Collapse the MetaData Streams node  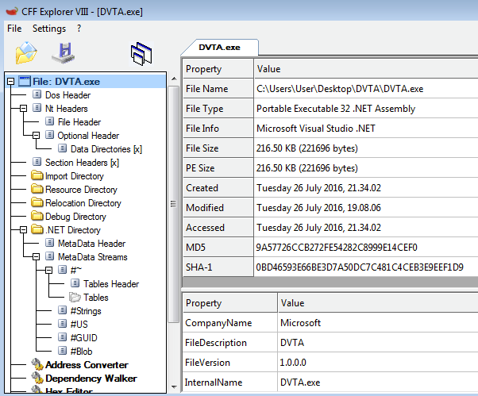coord(37,257)
